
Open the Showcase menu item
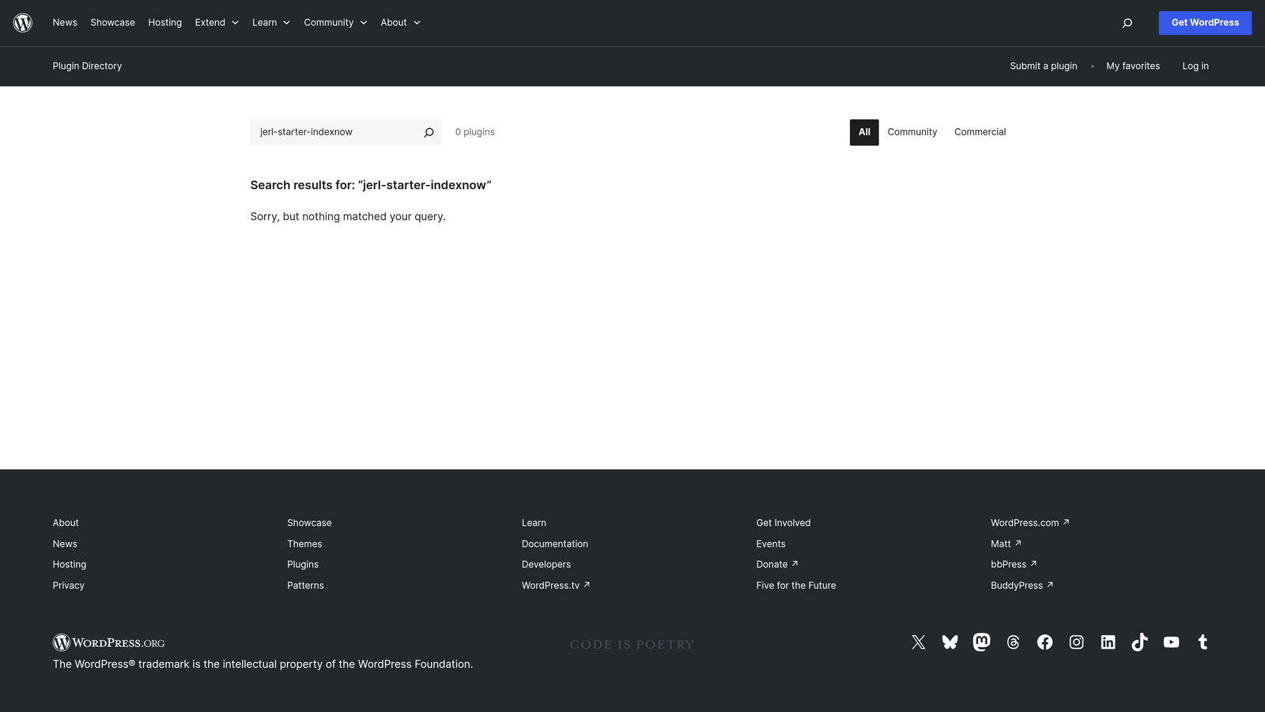(112, 22)
